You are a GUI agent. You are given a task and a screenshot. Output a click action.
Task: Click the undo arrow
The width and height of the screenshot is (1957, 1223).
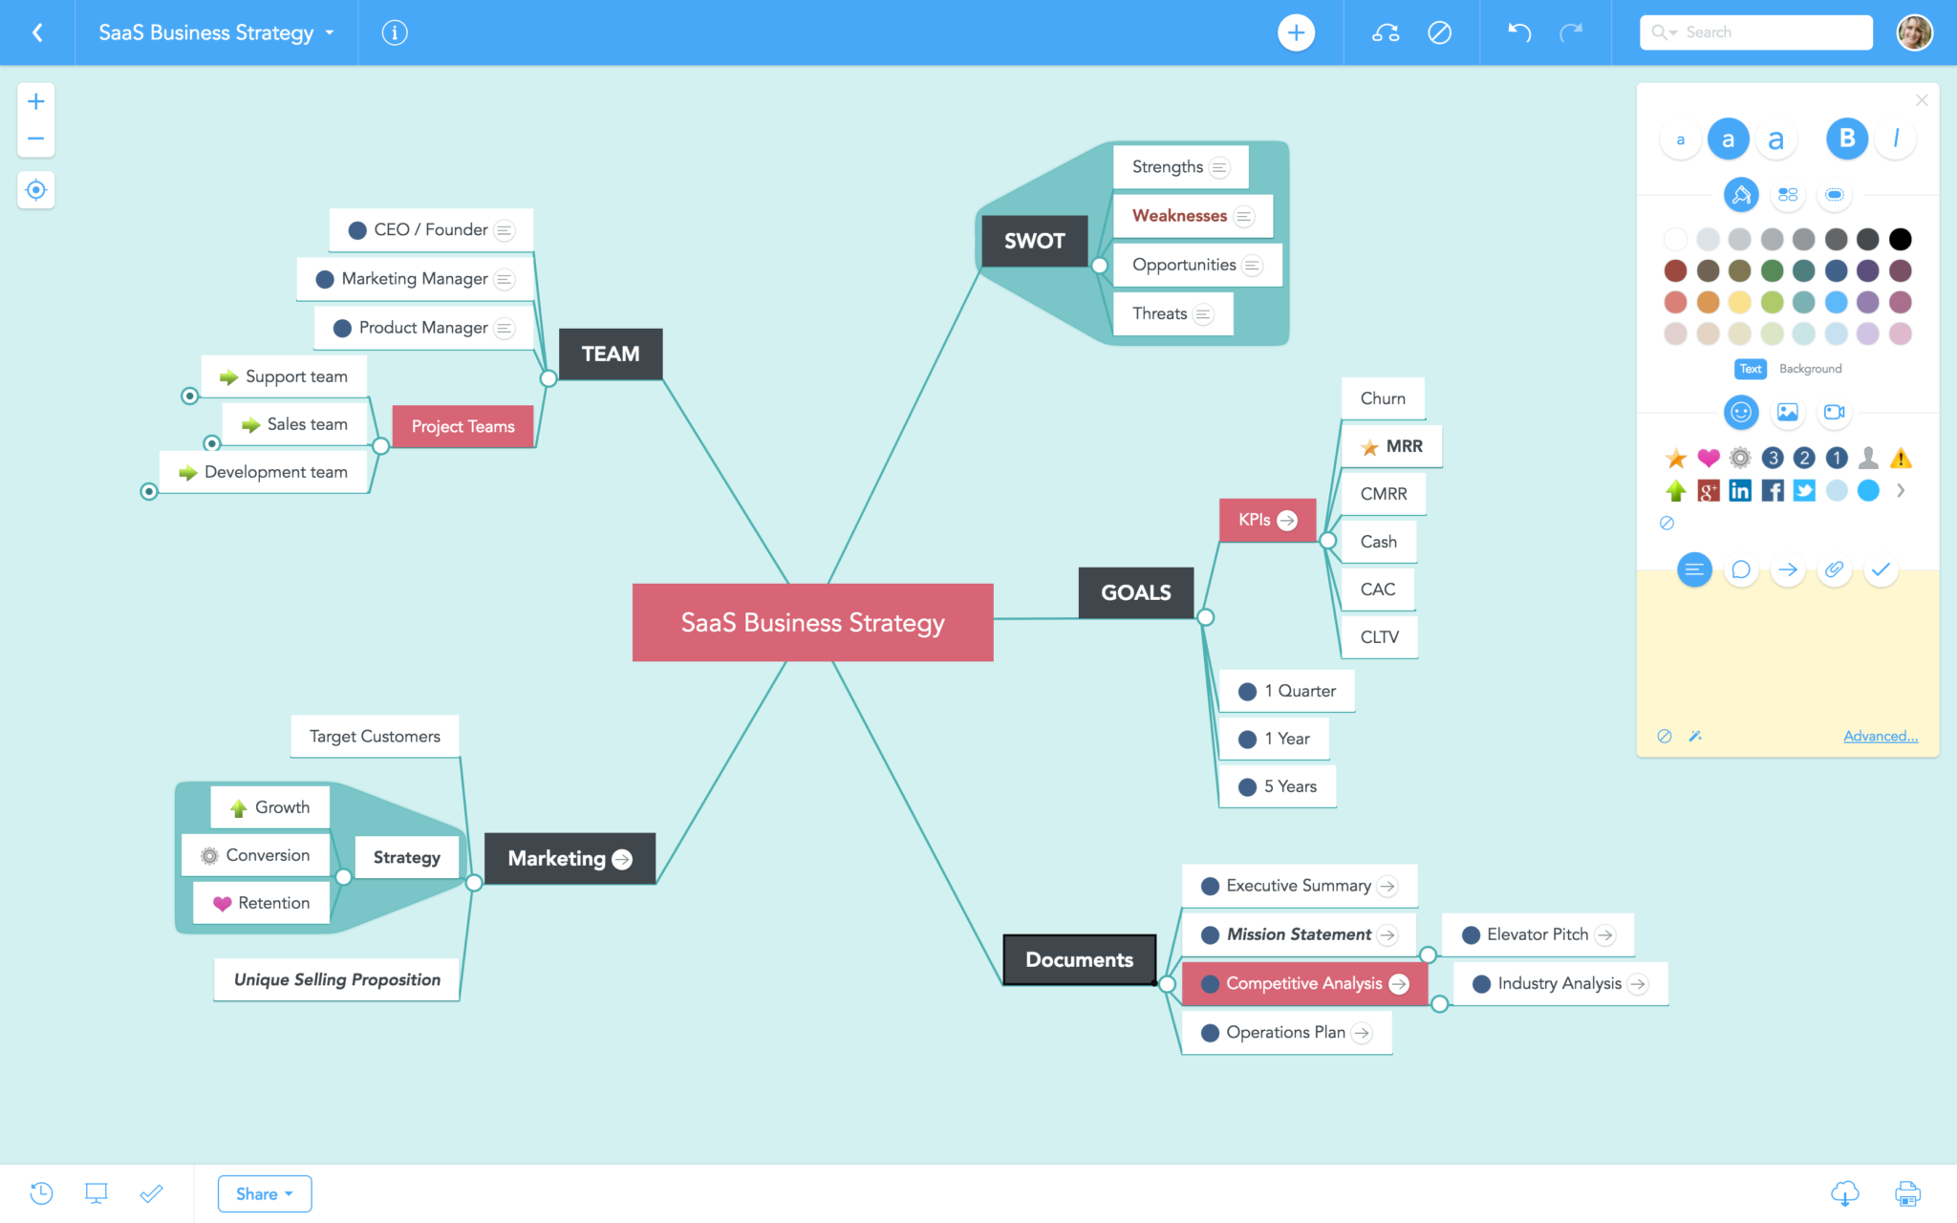click(1519, 32)
